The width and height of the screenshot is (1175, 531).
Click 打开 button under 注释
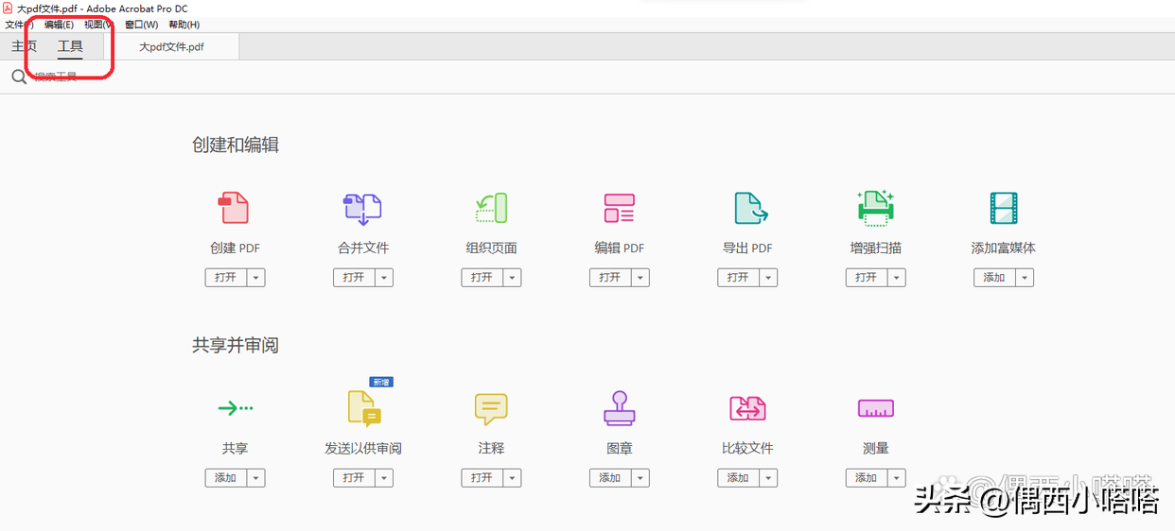482,478
